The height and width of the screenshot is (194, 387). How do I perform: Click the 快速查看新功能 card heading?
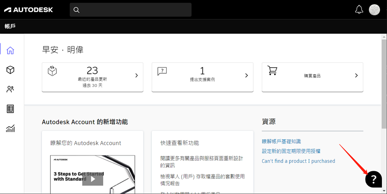[x=180, y=143]
